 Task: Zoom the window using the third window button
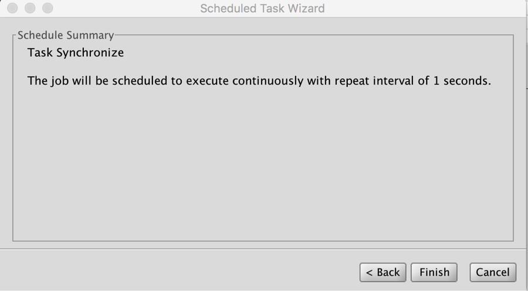pyautogui.click(x=47, y=9)
